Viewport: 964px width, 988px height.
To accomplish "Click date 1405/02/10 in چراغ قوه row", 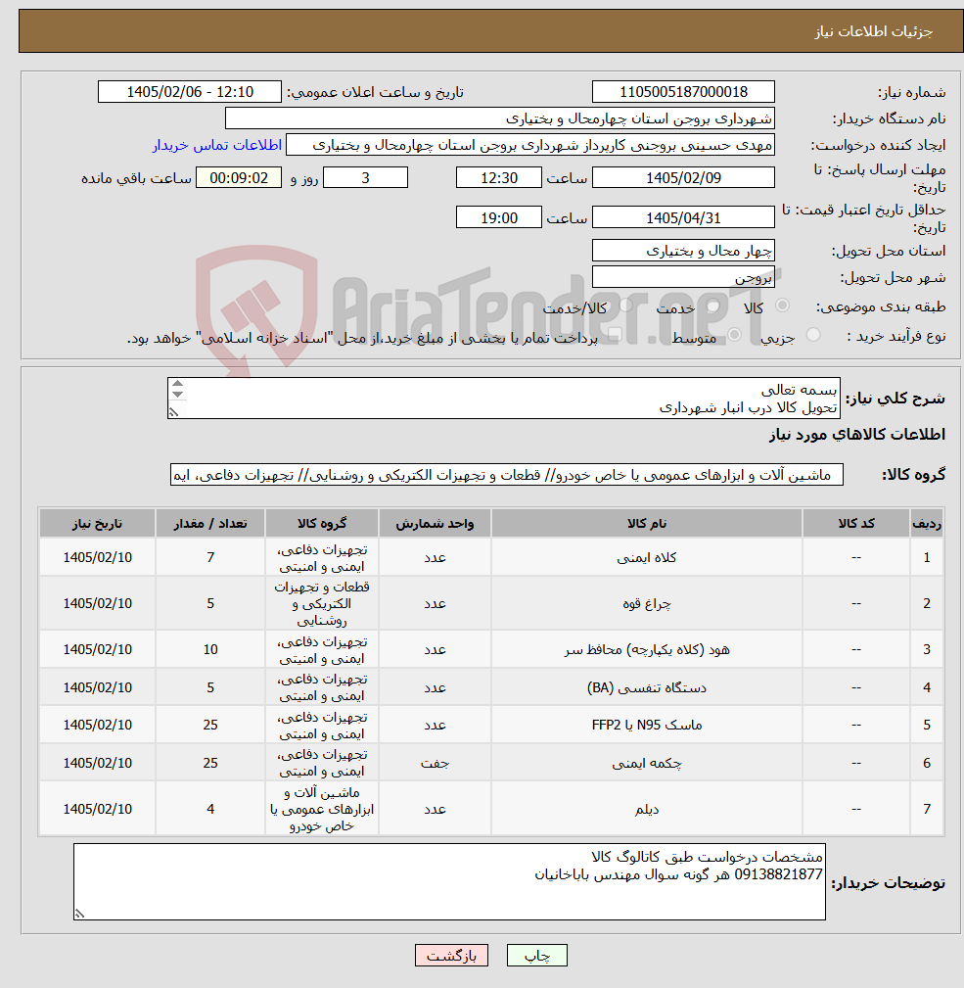I will [x=97, y=603].
